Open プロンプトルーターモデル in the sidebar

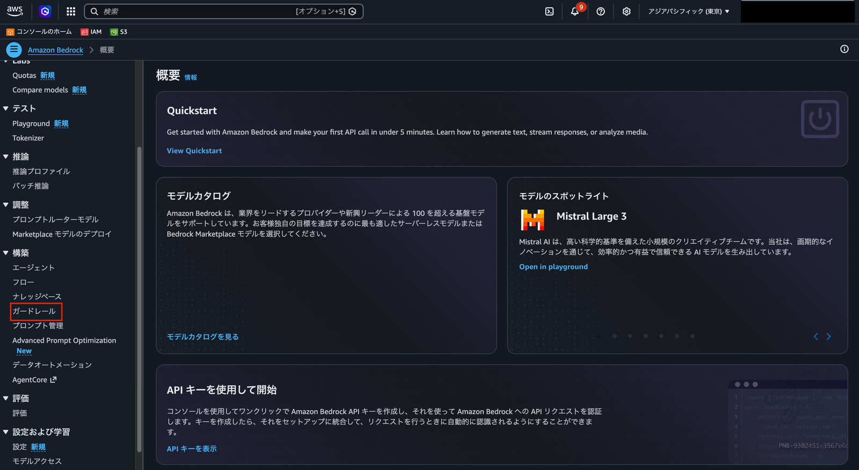coord(55,219)
